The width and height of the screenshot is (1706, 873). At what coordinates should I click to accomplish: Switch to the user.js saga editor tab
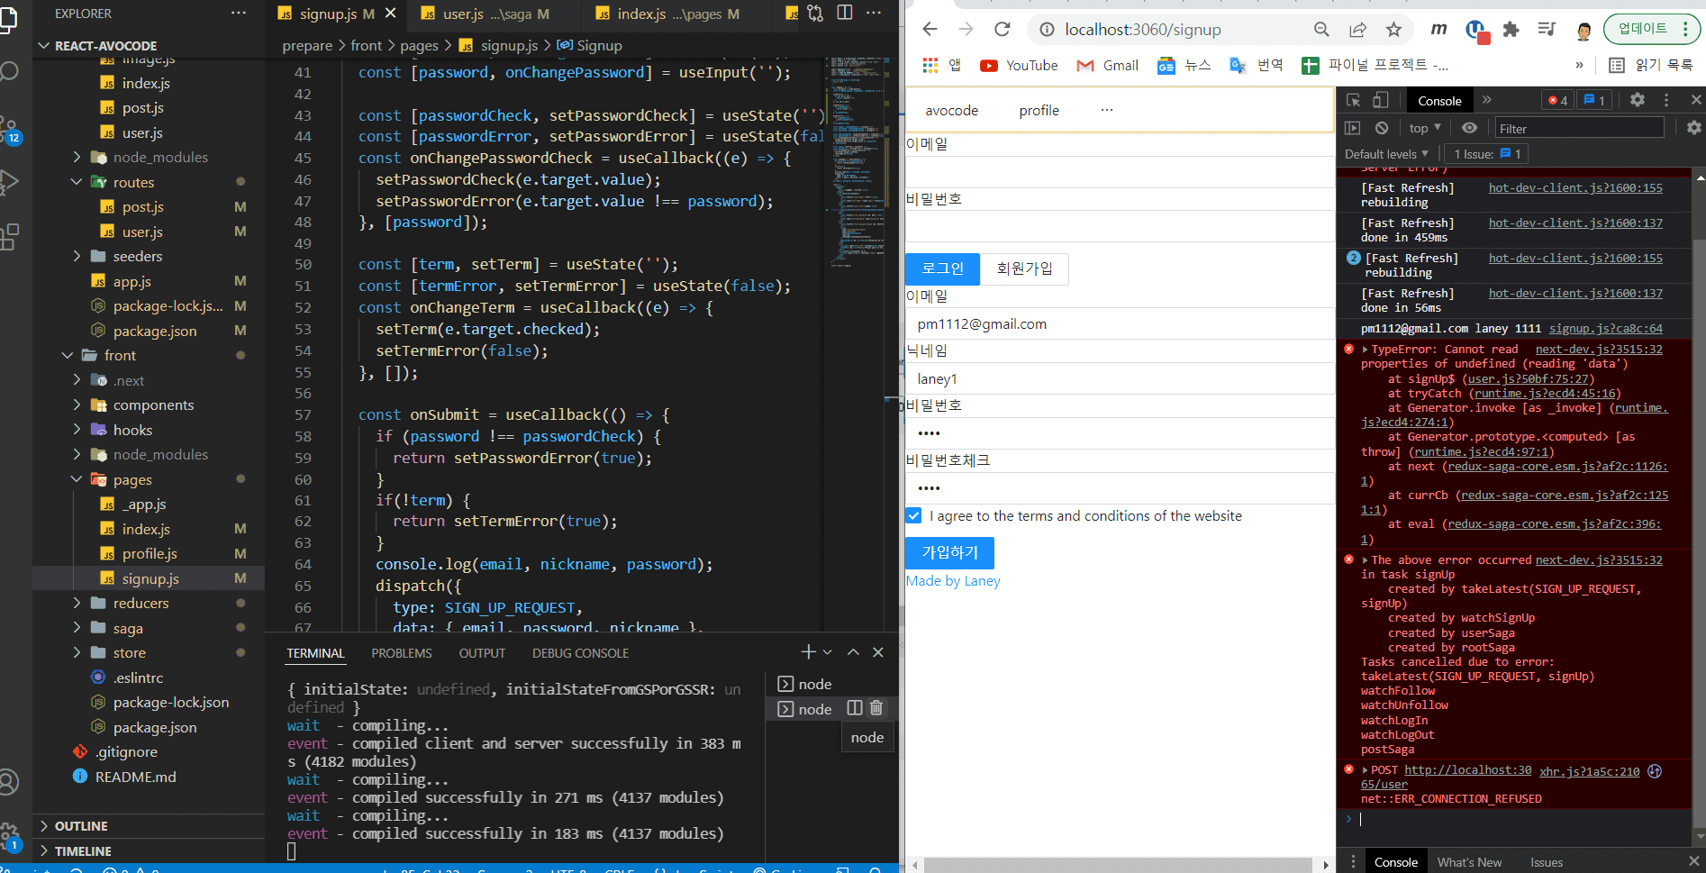485,14
